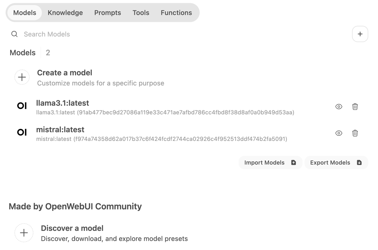The image size is (378, 250).
Task: Click the plus circle next to Create a model
Action: pos(22,77)
